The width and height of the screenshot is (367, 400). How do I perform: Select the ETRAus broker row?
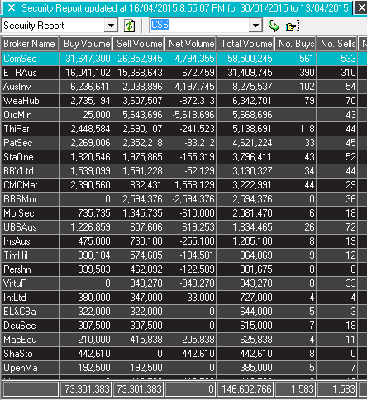point(183,73)
